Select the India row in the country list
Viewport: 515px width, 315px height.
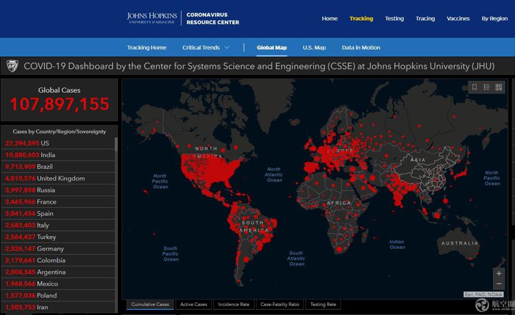click(x=58, y=155)
